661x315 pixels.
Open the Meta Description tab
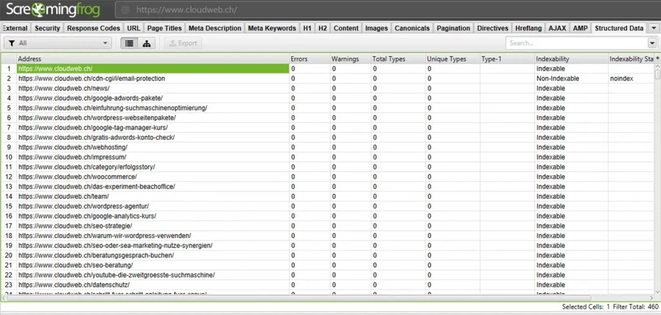[215, 28]
